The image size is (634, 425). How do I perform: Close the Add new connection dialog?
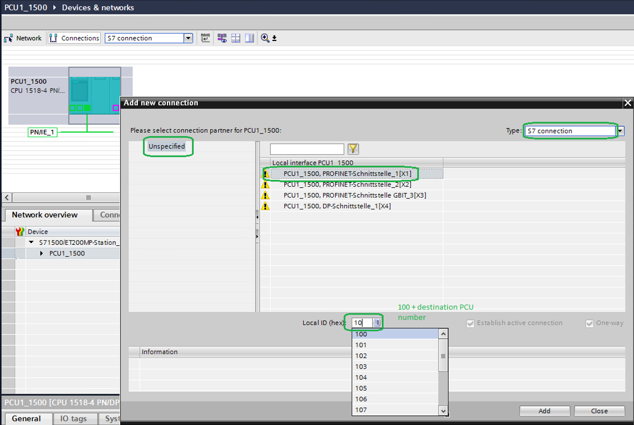coord(628,103)
